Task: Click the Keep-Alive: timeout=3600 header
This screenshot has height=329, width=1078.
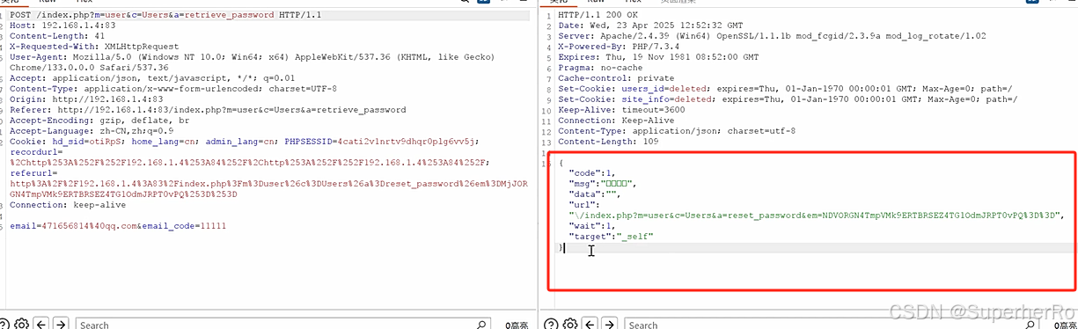Action: pos(621,109)
